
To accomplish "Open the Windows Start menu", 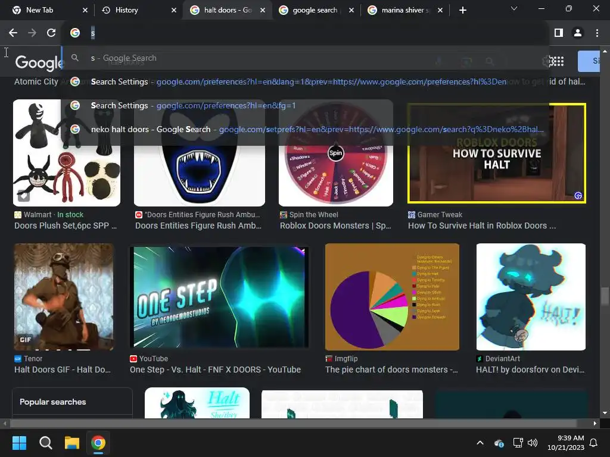I will [19, 443].
